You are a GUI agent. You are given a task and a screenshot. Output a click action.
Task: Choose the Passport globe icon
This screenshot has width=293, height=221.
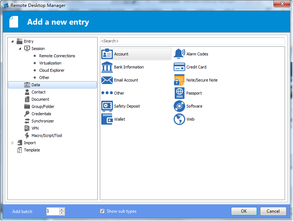click(x=179, y=93)
